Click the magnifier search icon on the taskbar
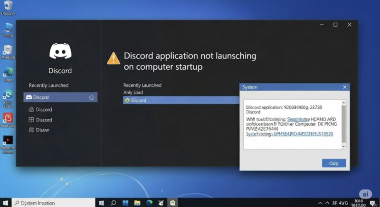This screenshot has width=380, height=207. click(113, 203)
